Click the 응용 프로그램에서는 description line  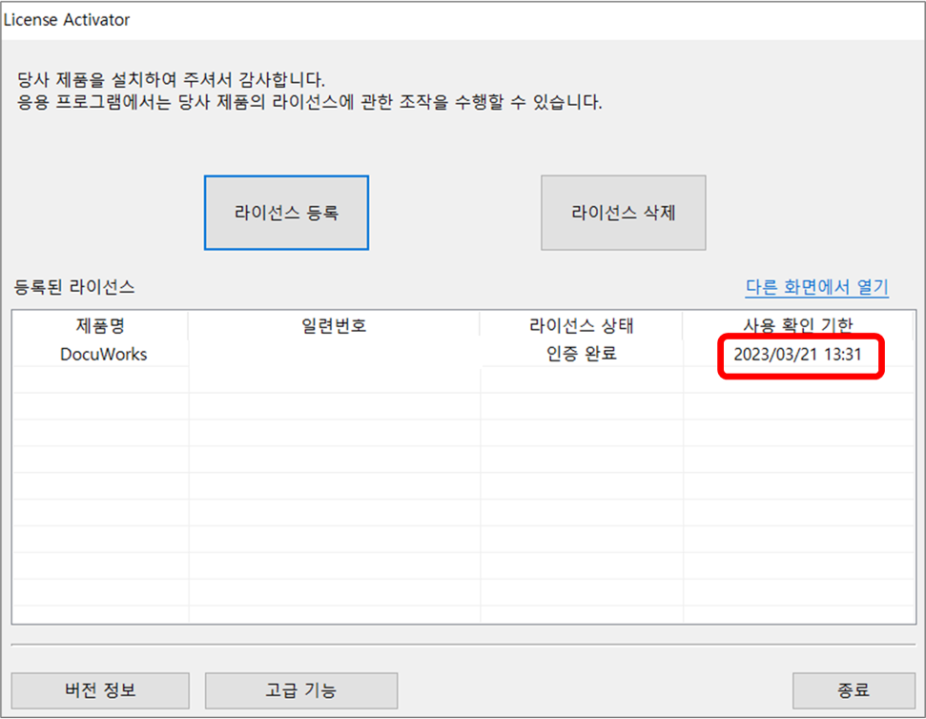click(310, 103)
